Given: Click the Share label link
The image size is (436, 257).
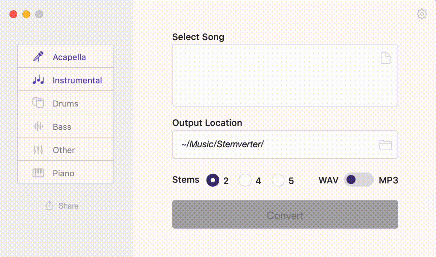Looking at the screenshot, I should (x=68, y=206).
